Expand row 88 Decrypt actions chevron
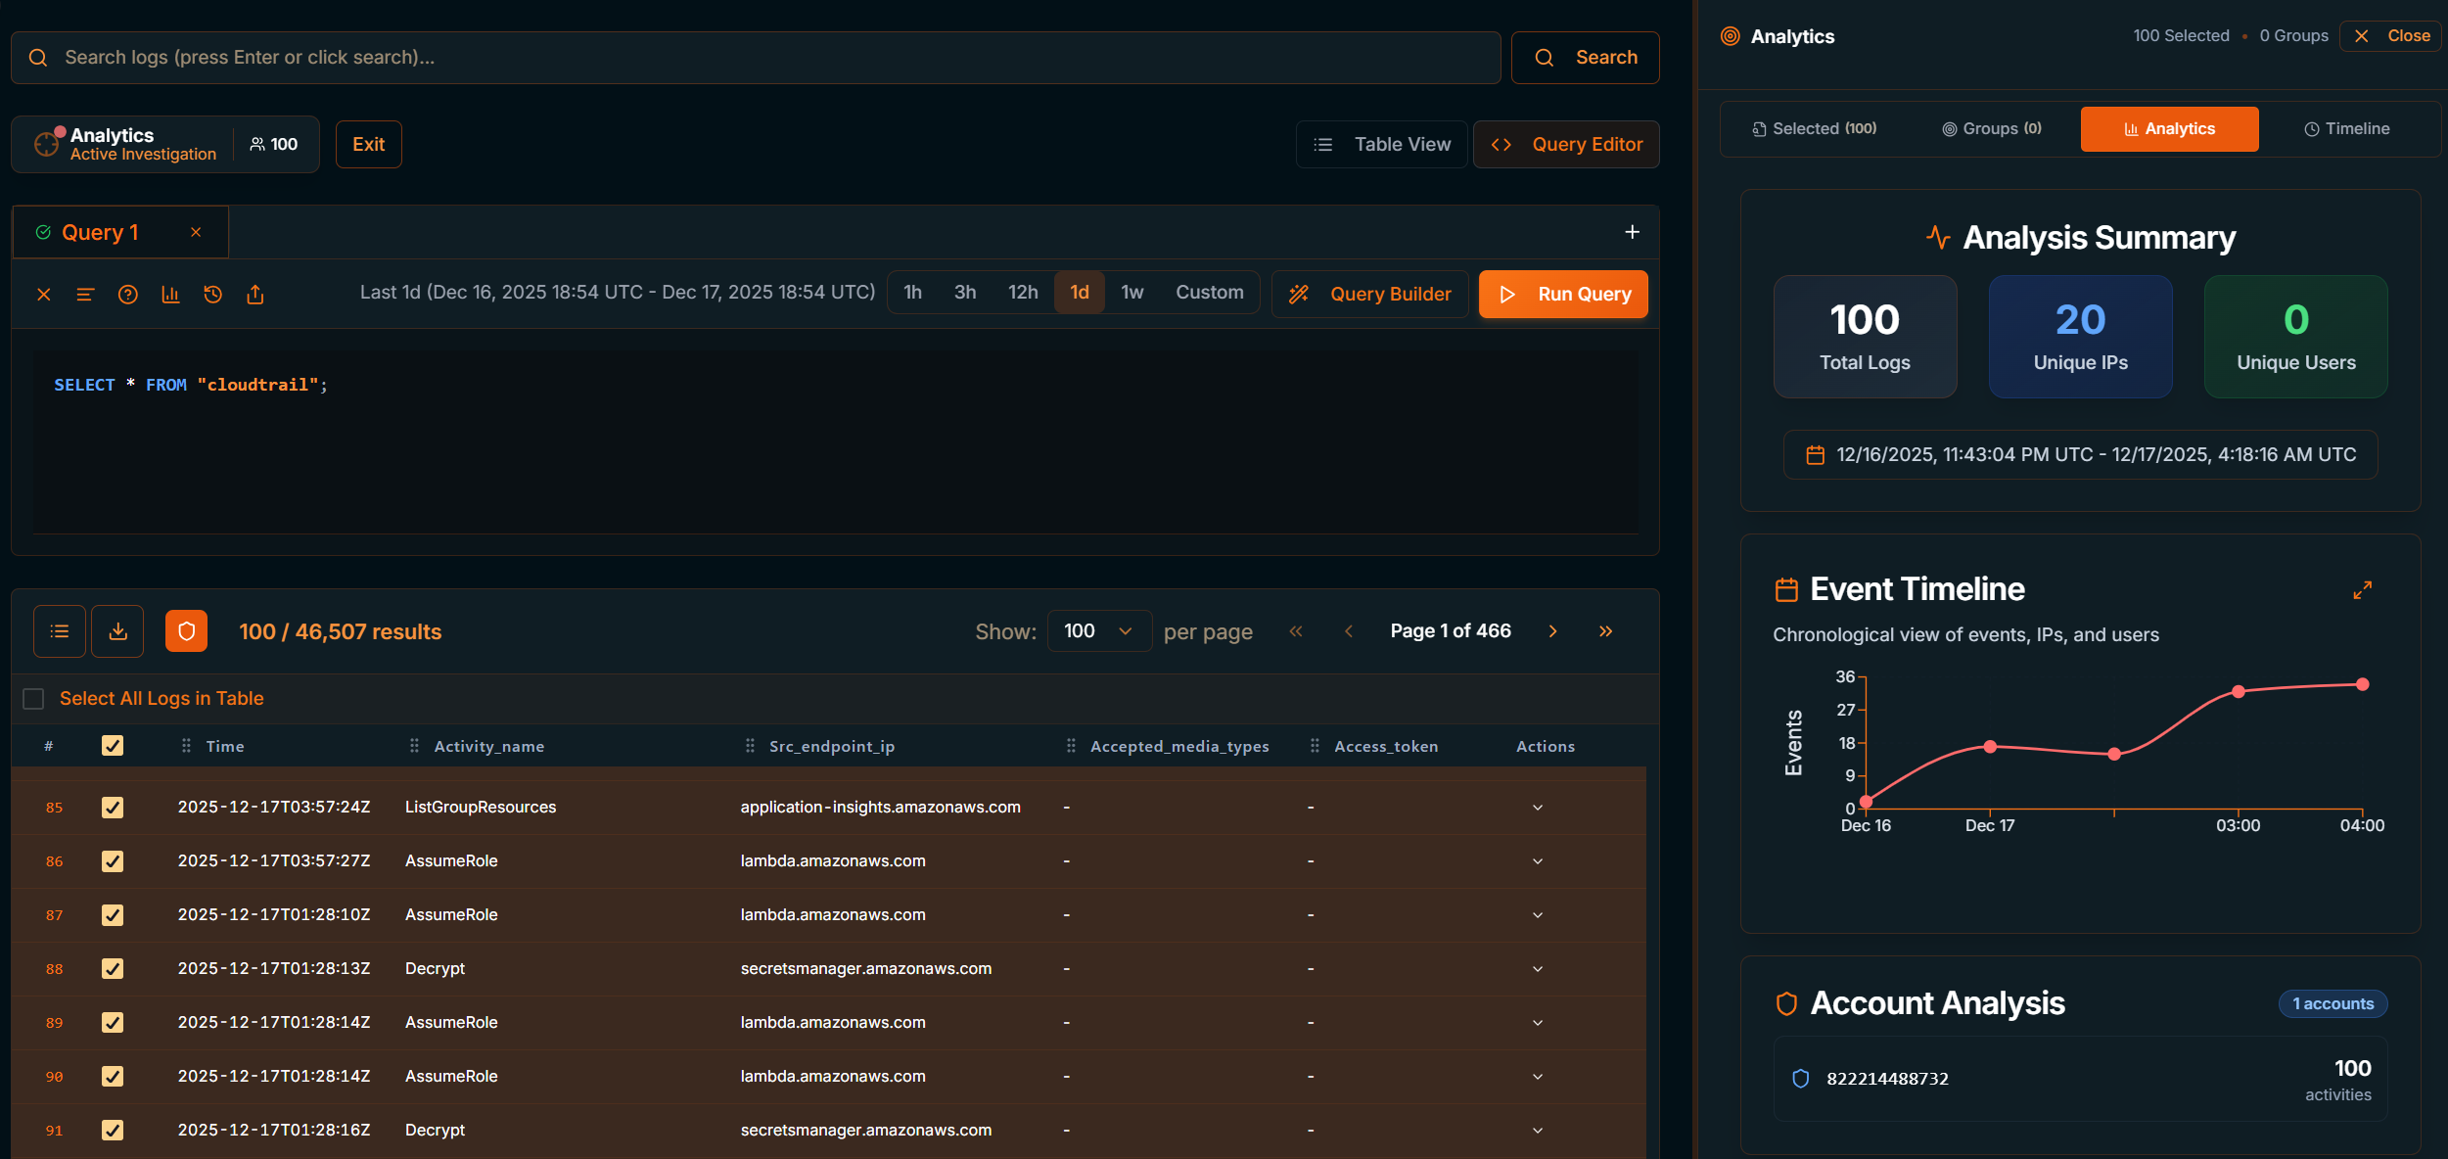 point(1537,969)
